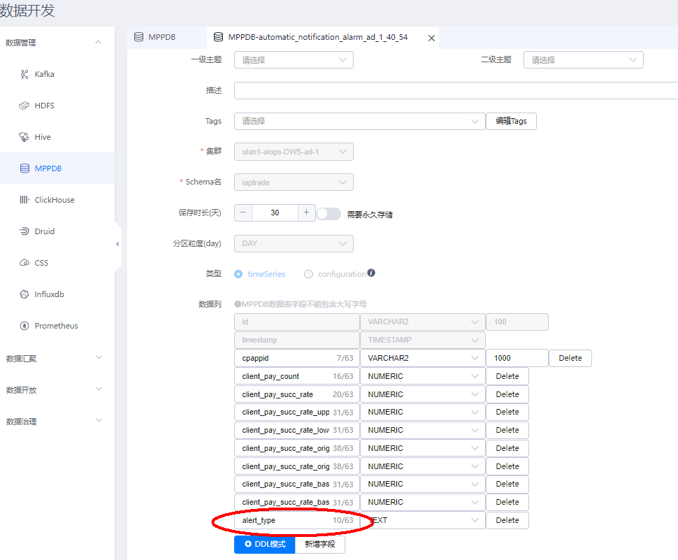Click info icon next to configuration option
This screenshot has height=560, width=678.
tap(371, 273)
